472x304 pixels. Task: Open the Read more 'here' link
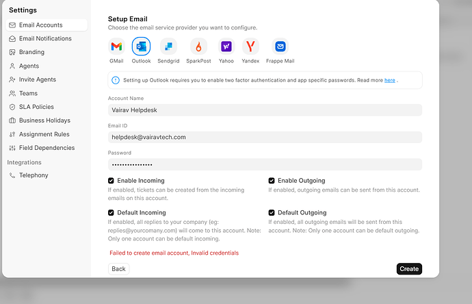(x=389, y=80)
